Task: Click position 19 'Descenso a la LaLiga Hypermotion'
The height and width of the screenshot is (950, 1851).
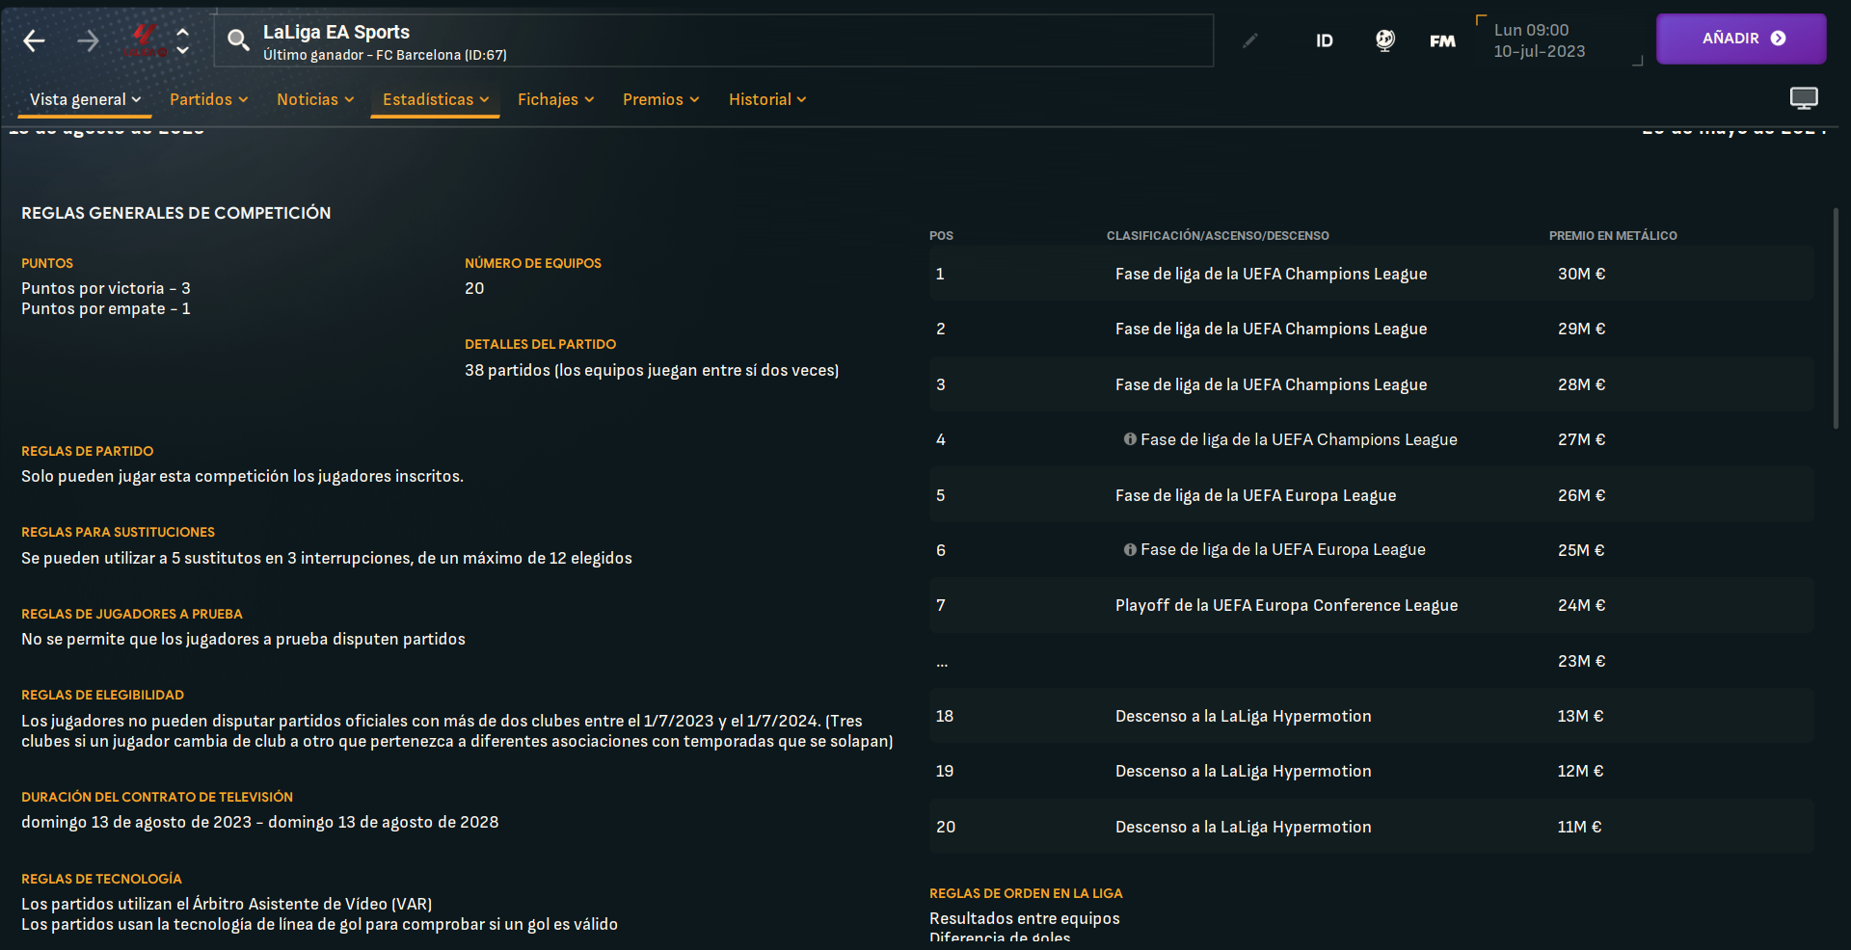Action: point(1243,771)
